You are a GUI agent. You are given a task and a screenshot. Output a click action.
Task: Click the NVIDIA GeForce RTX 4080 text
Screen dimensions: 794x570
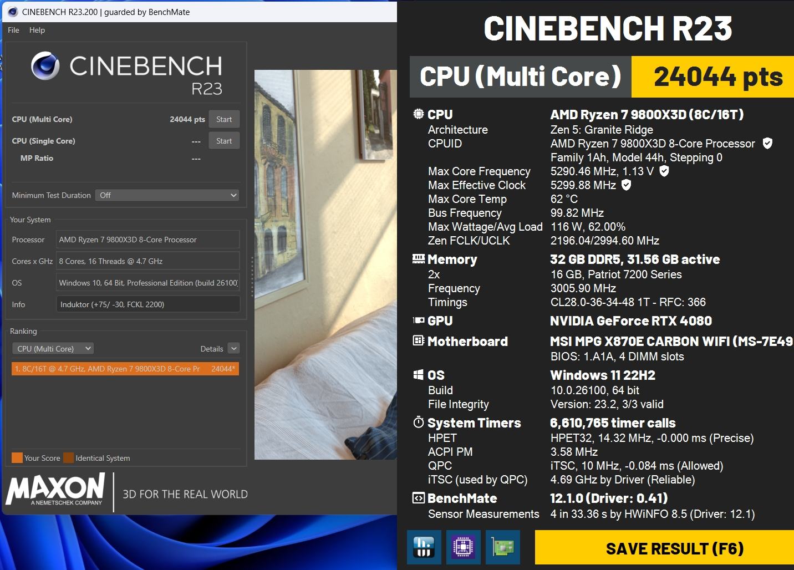[631, 321]
